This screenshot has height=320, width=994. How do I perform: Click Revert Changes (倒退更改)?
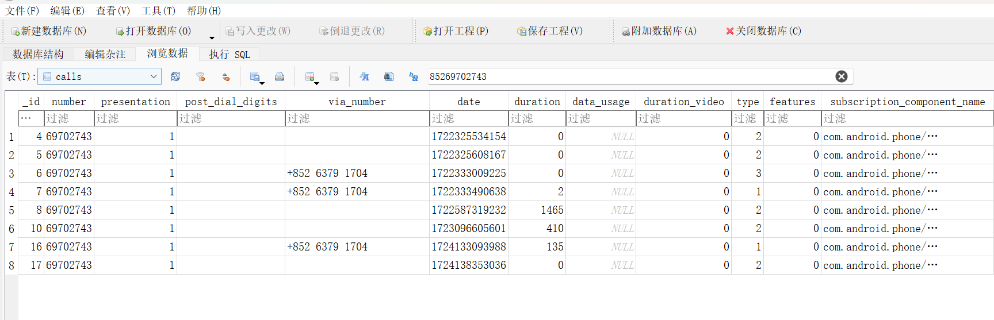[x=352, y=31]
